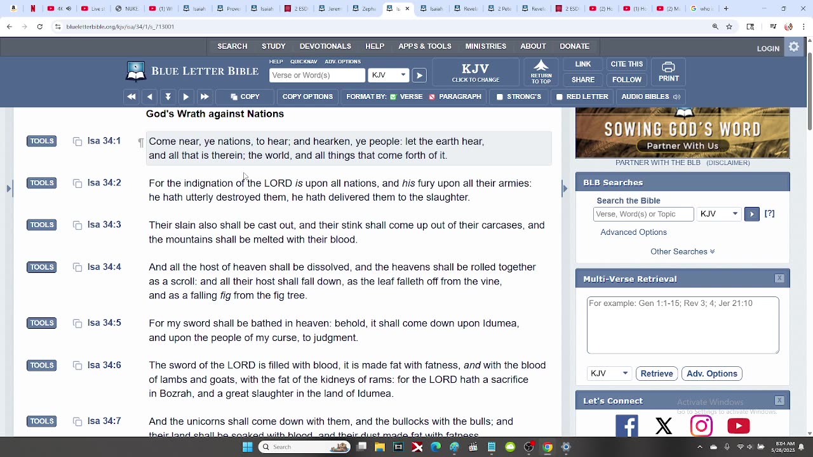Open KJV dropdown in BLB Searches panel
813x457 pixels.
click(719, 214)
